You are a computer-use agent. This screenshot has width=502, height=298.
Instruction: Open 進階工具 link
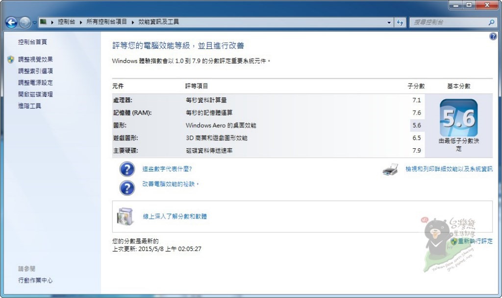coord(29,106)
